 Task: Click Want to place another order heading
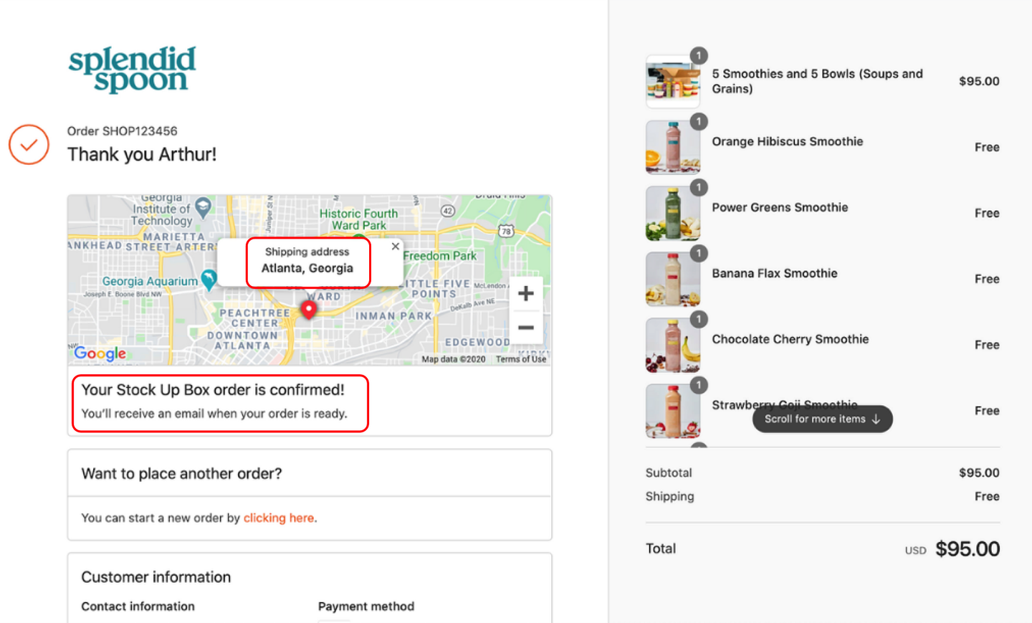181,474
